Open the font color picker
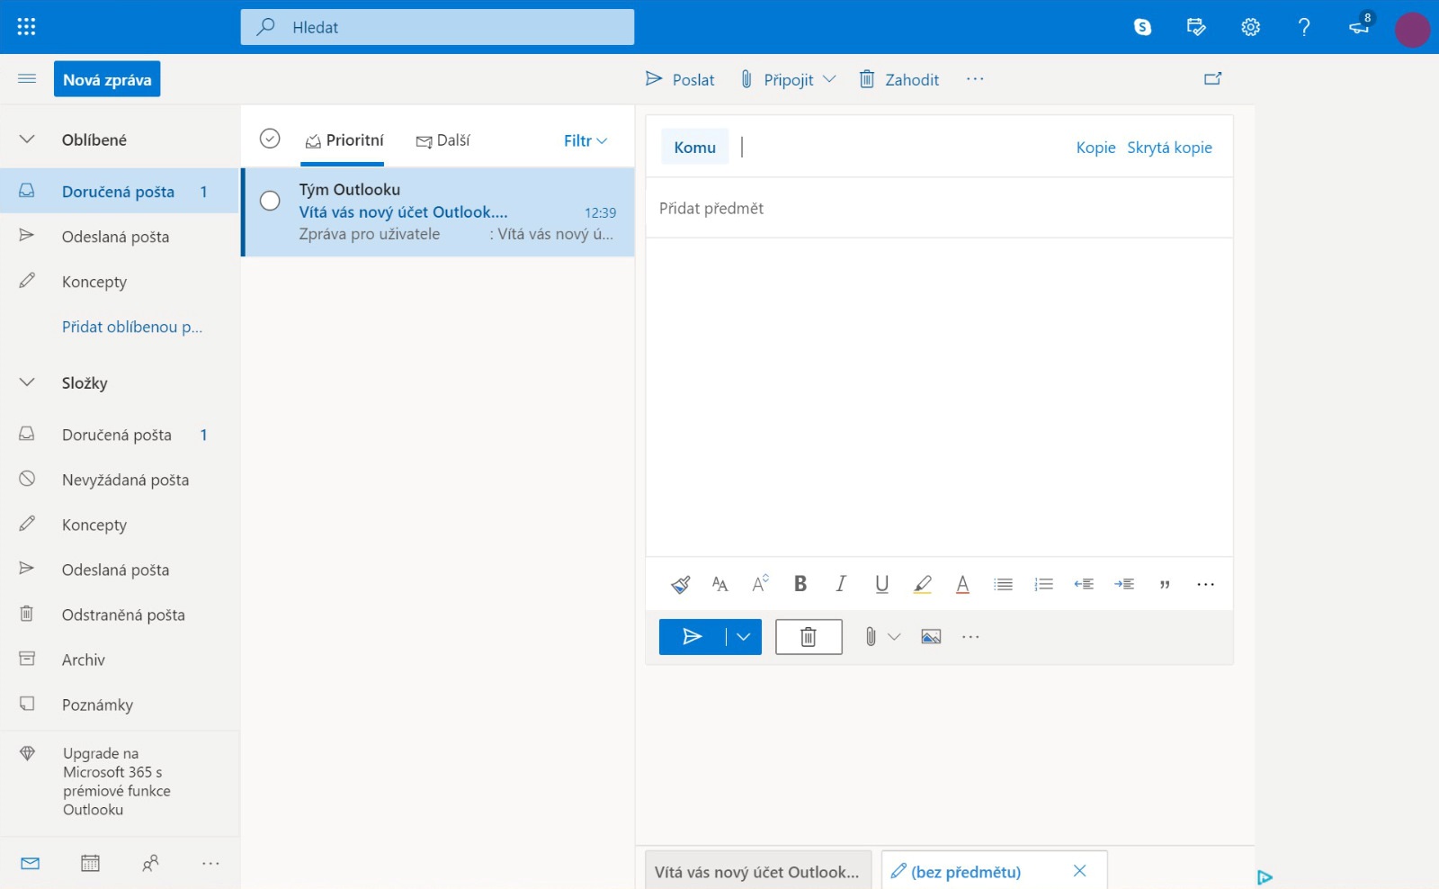This screenshot has height=889, width=1439. click(x=962, y=583)
